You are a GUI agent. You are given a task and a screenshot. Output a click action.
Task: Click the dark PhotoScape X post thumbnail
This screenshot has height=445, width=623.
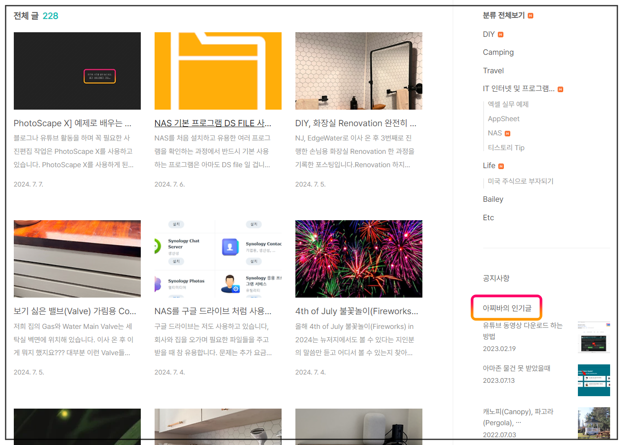pyautogui.click(x=77, y=71)
